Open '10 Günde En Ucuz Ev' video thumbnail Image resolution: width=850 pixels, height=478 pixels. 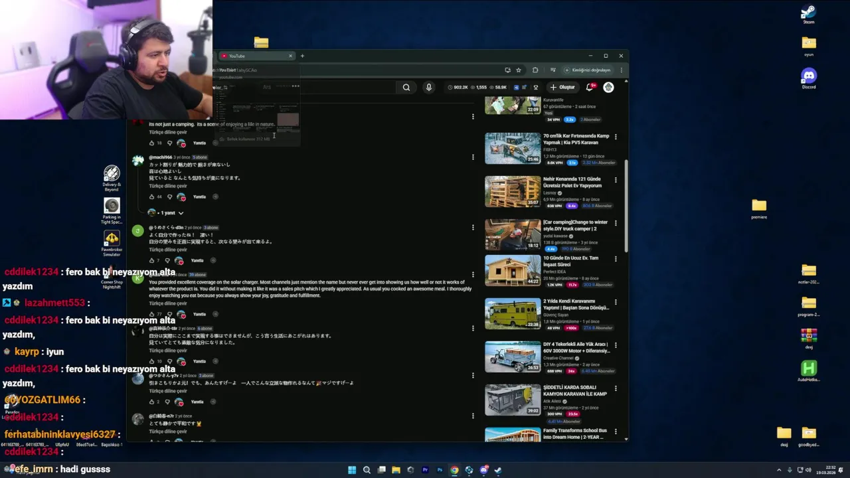(513, 271)
